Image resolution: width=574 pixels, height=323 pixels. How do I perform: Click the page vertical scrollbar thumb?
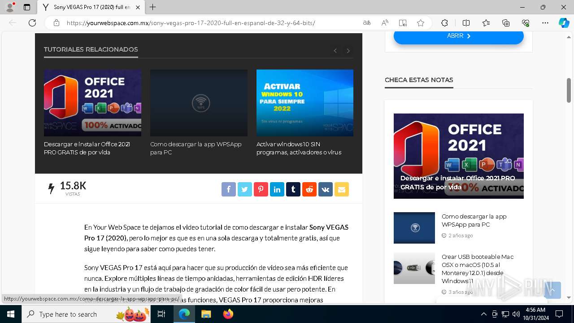coord(569,90)
